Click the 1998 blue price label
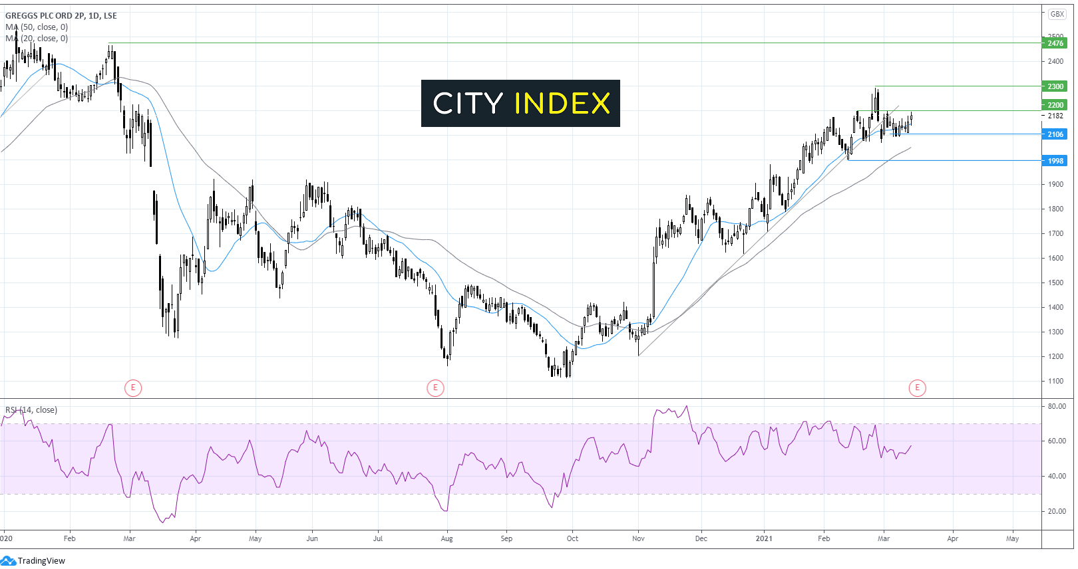This screenshot has width=1078, height=569. (1055, 161)
